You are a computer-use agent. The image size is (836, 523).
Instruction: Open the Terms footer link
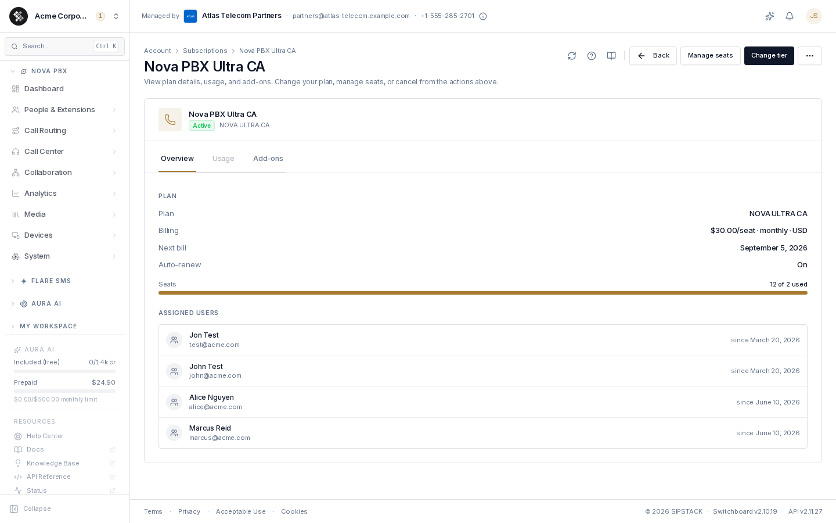153,512
